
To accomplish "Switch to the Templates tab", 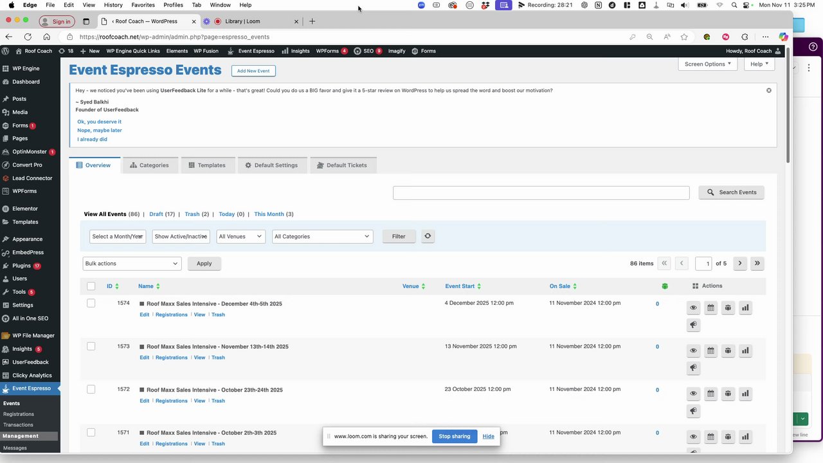I will click(207, 165).
